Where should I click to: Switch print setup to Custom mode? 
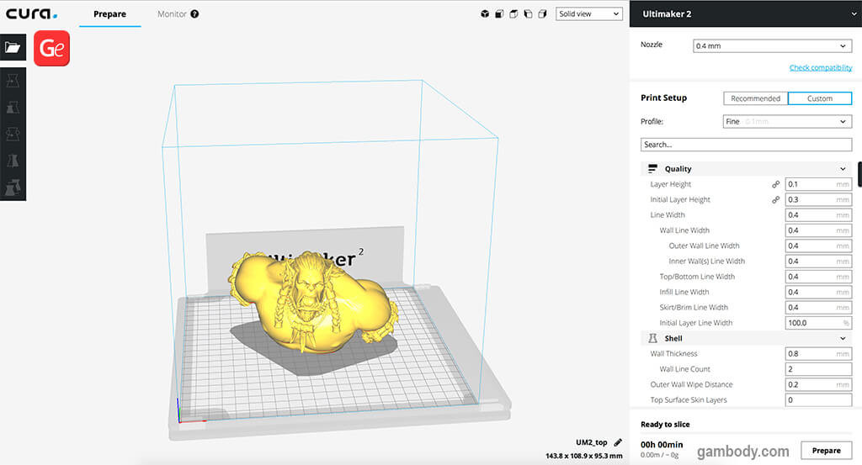tap(819, 98)
